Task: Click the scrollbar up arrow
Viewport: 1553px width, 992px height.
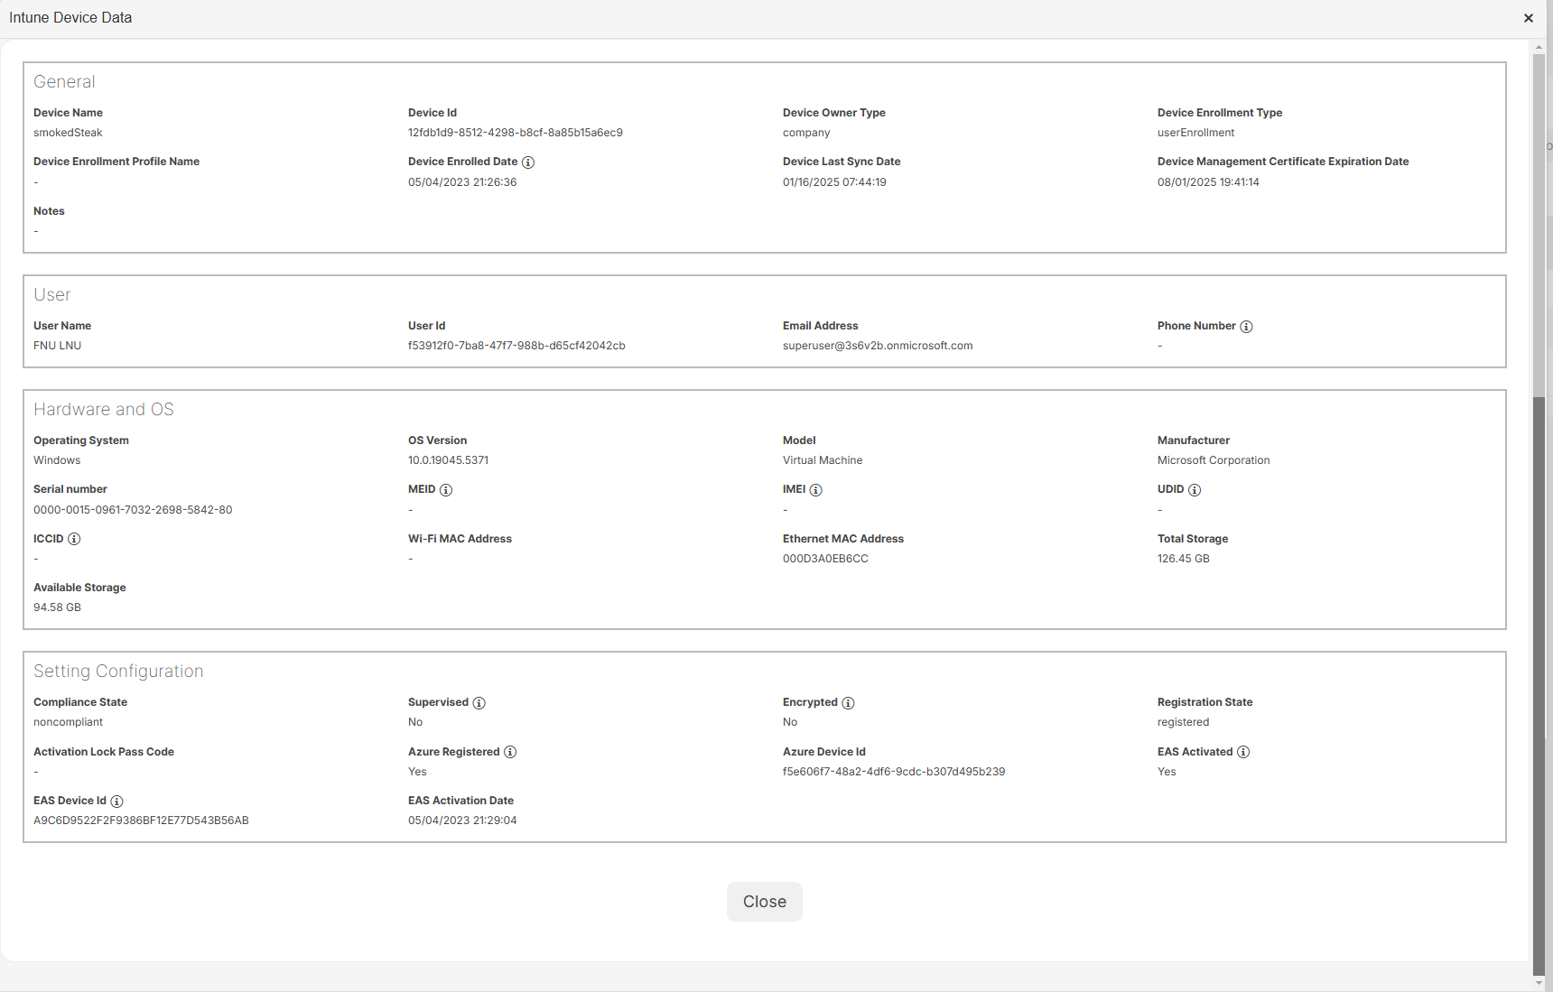Action: (1539, 47)
